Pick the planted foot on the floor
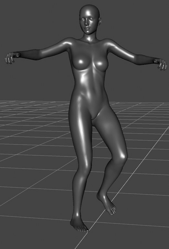The image size is (169, 249). coord(78,223)
